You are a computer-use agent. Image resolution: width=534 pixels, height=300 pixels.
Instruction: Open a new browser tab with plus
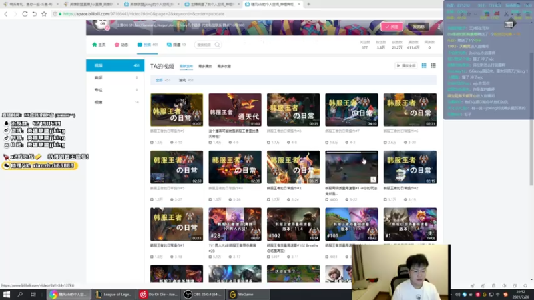(308, 4)
